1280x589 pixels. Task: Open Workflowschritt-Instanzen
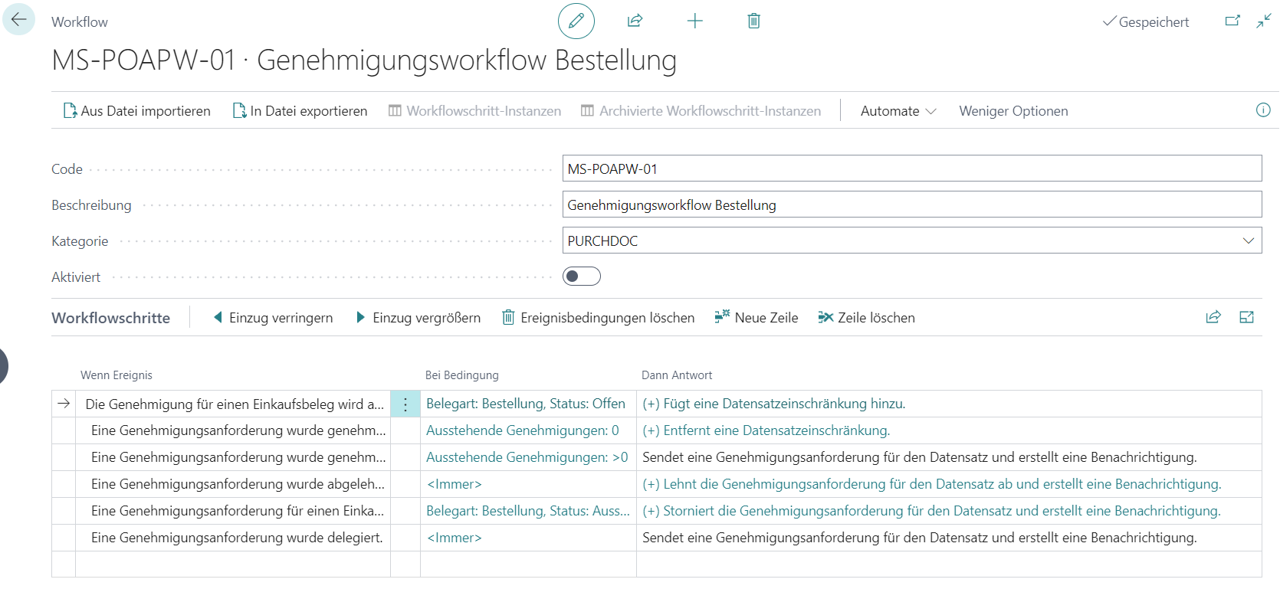474,111
